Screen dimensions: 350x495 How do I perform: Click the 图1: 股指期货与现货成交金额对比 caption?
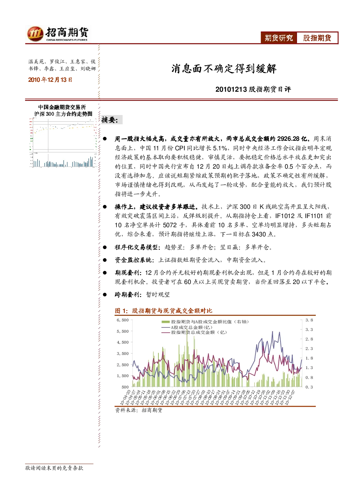click(164, 311)
